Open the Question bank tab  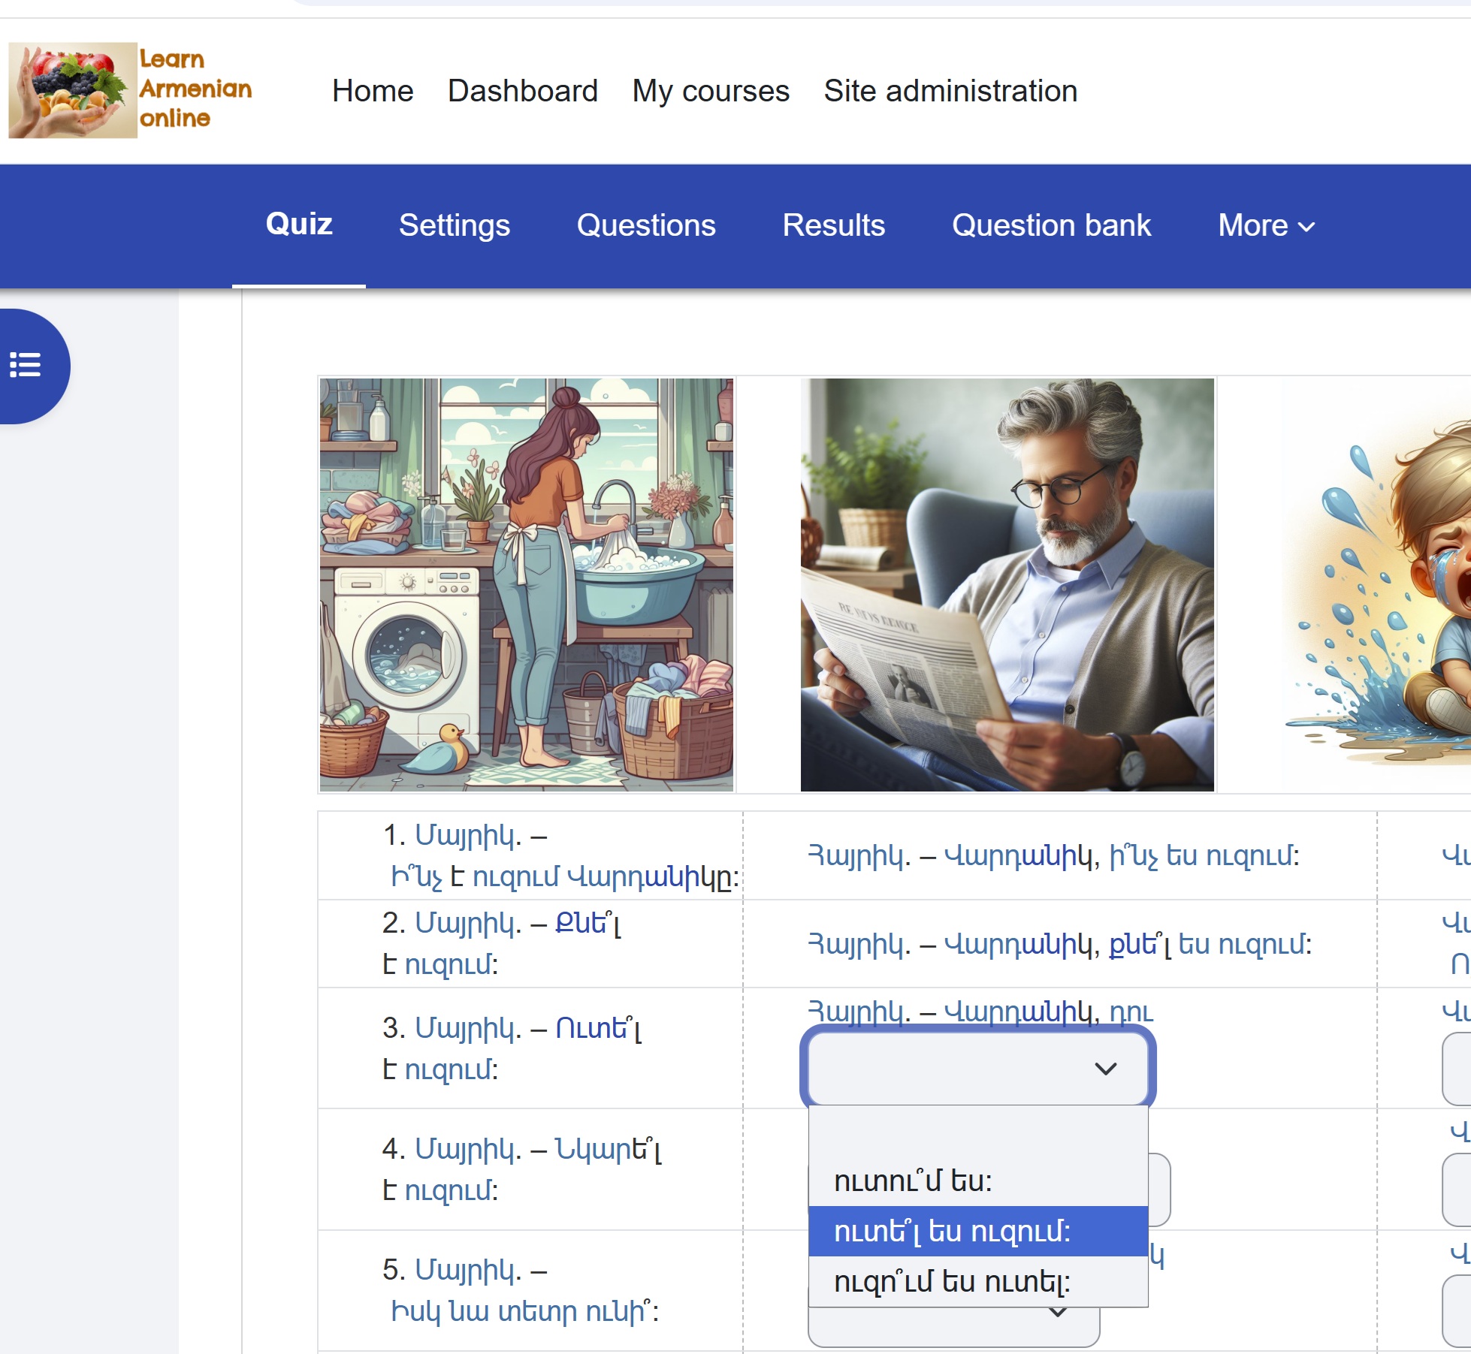(1050, 225)
